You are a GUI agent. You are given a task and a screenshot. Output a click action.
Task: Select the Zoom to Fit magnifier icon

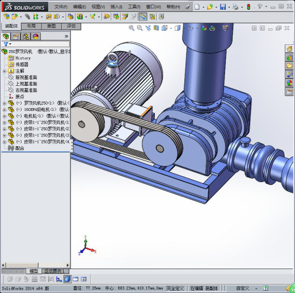point(132,28)
